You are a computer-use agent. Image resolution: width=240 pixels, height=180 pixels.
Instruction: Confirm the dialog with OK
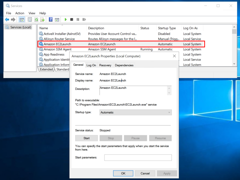123,173
